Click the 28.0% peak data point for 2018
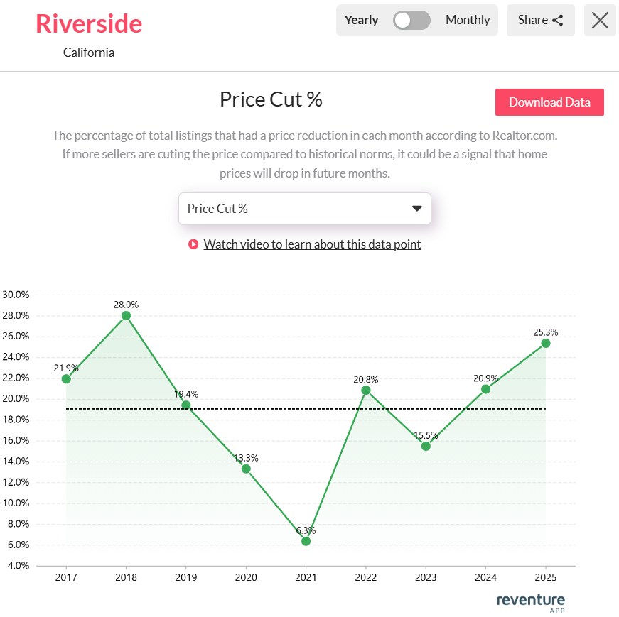619x617 pixels. tap(126, 315)
